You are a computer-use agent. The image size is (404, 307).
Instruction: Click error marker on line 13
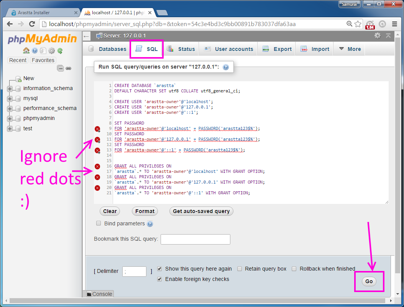click(x=97, y=150)
